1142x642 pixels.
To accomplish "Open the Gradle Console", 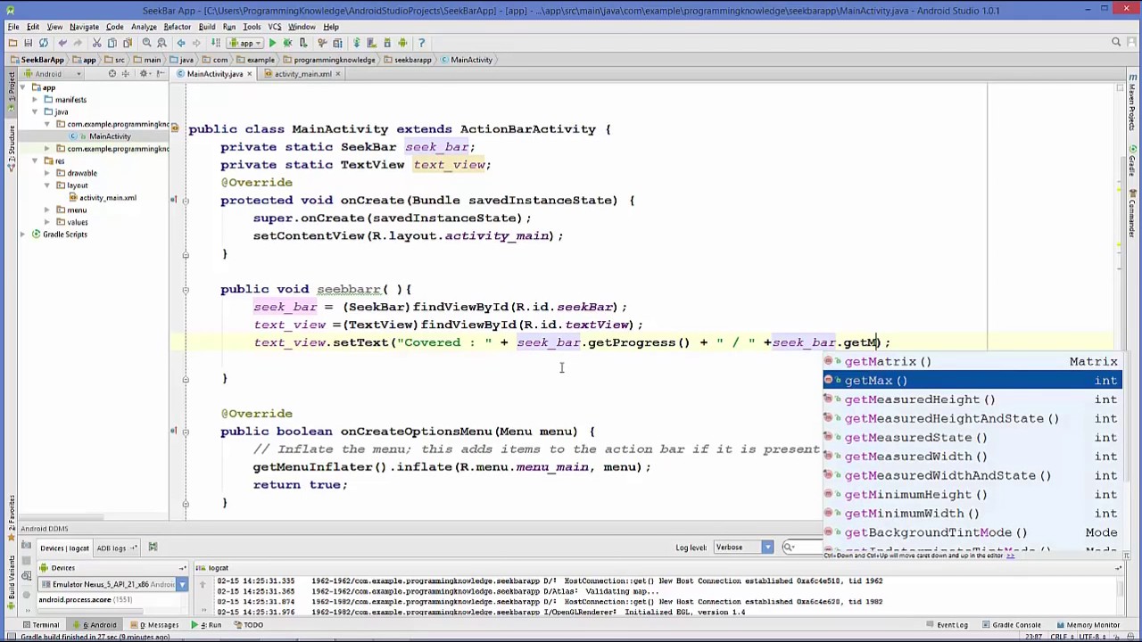I will click(x=1011, y=625).
